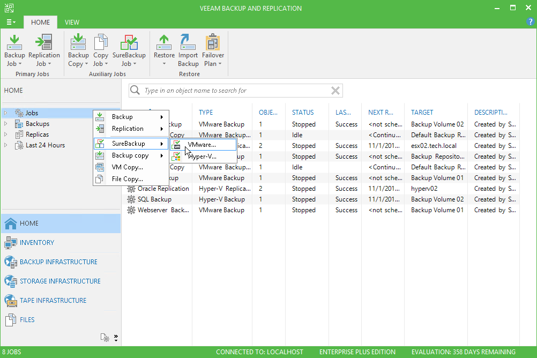Click the navigation pane configure icon

(105, 338)
